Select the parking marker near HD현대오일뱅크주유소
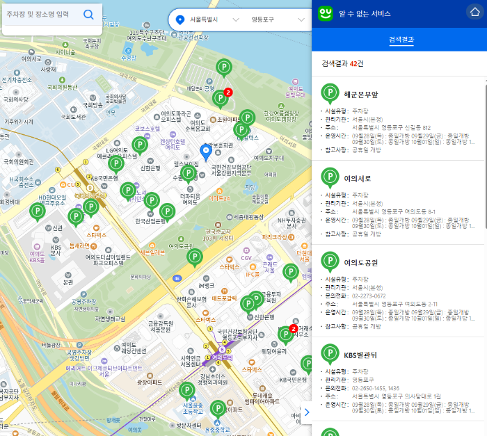The image size is (487, 436). click(38, 212)
